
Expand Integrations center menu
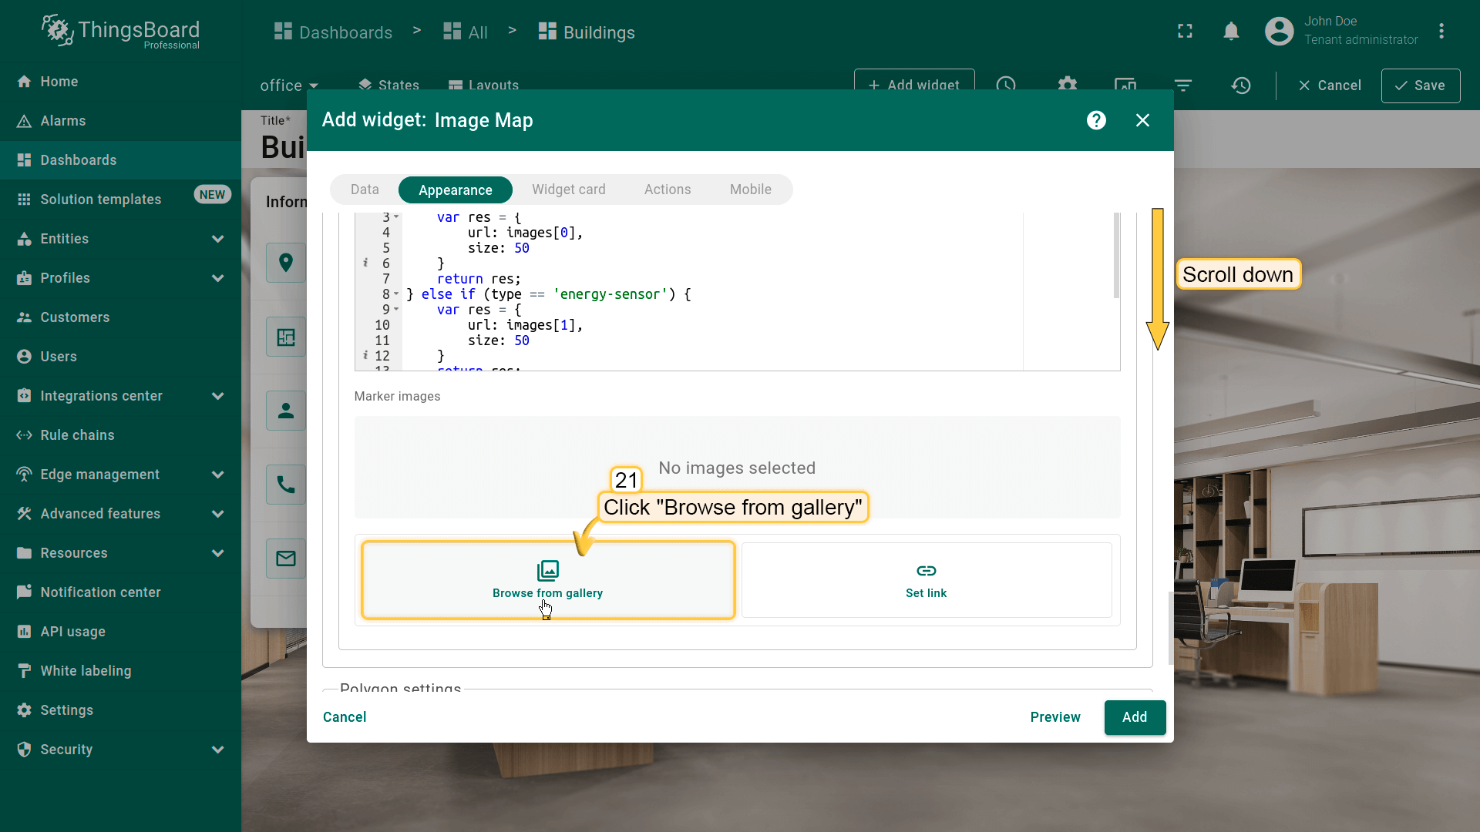click(x=217, y=396)
